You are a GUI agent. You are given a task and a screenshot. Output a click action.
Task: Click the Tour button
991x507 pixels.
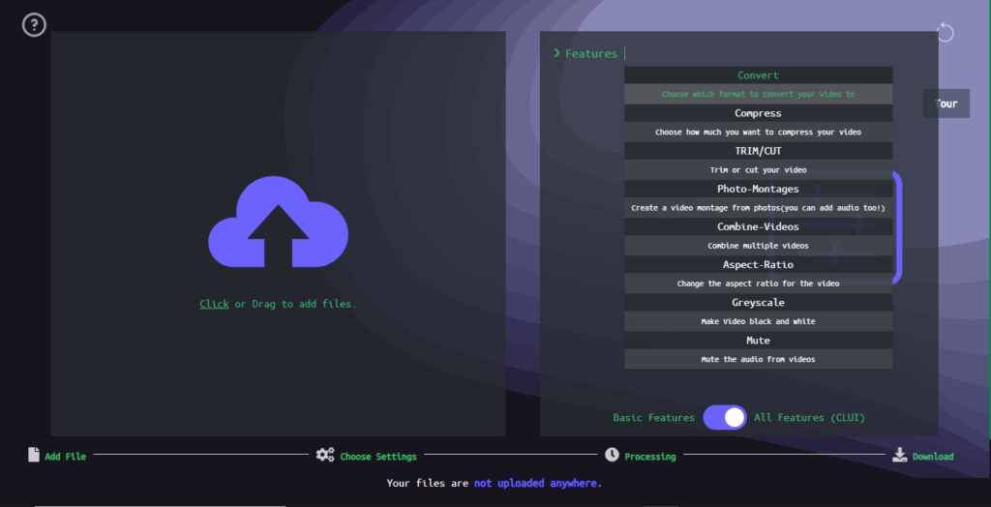tap(946, 104)
